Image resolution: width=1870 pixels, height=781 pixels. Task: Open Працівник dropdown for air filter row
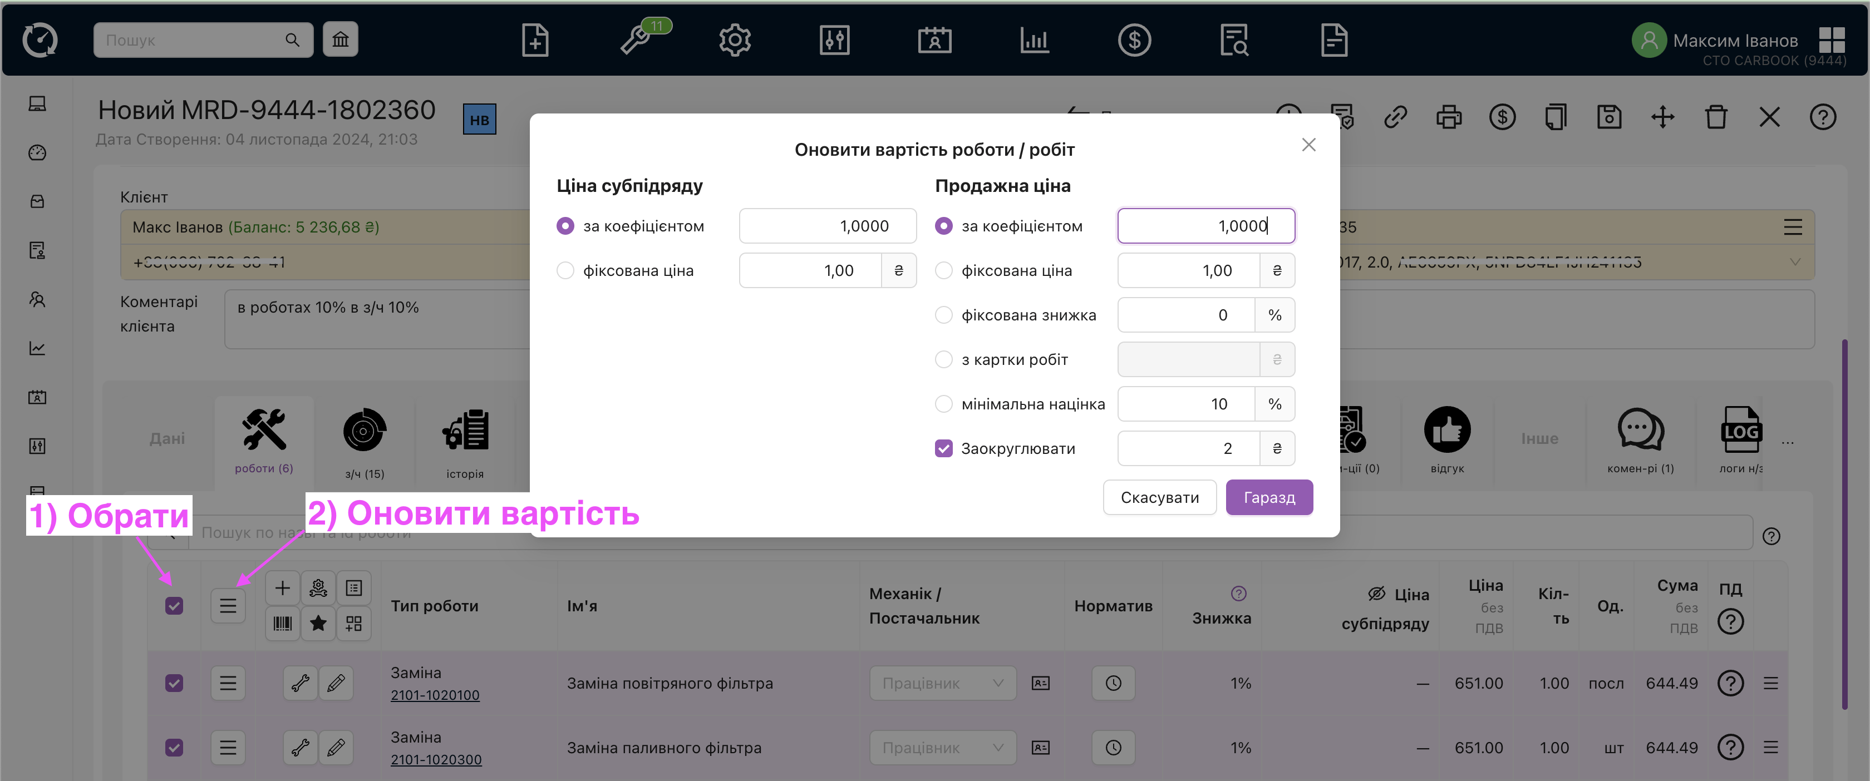tap(942, 684)
